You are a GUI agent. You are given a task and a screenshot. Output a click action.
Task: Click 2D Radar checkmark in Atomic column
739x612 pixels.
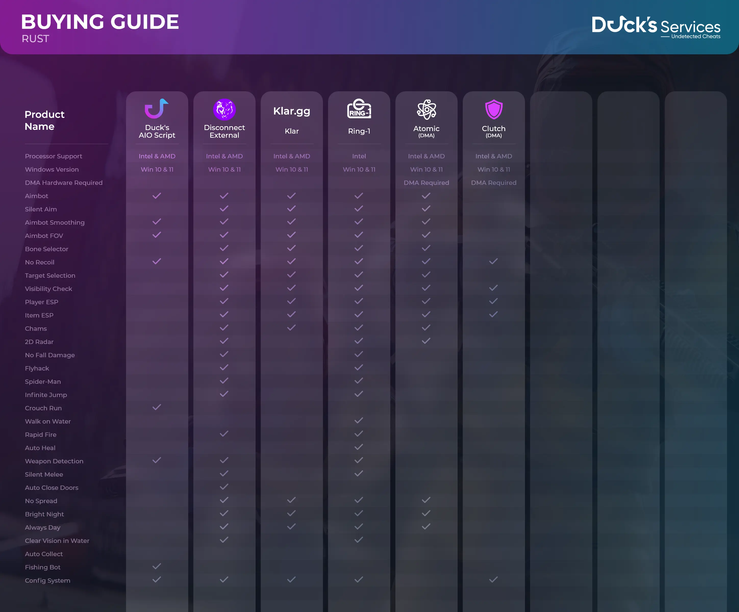click(426, 341)
